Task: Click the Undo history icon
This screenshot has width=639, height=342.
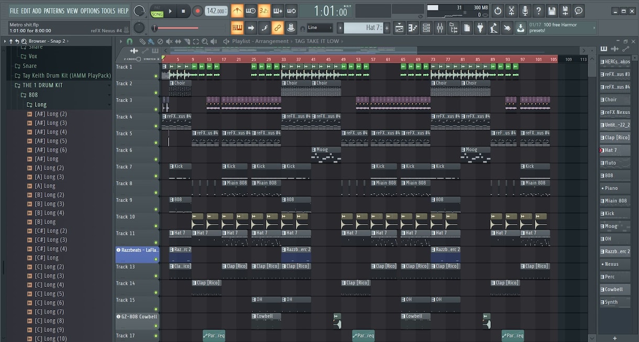Action: coord(498,10)
